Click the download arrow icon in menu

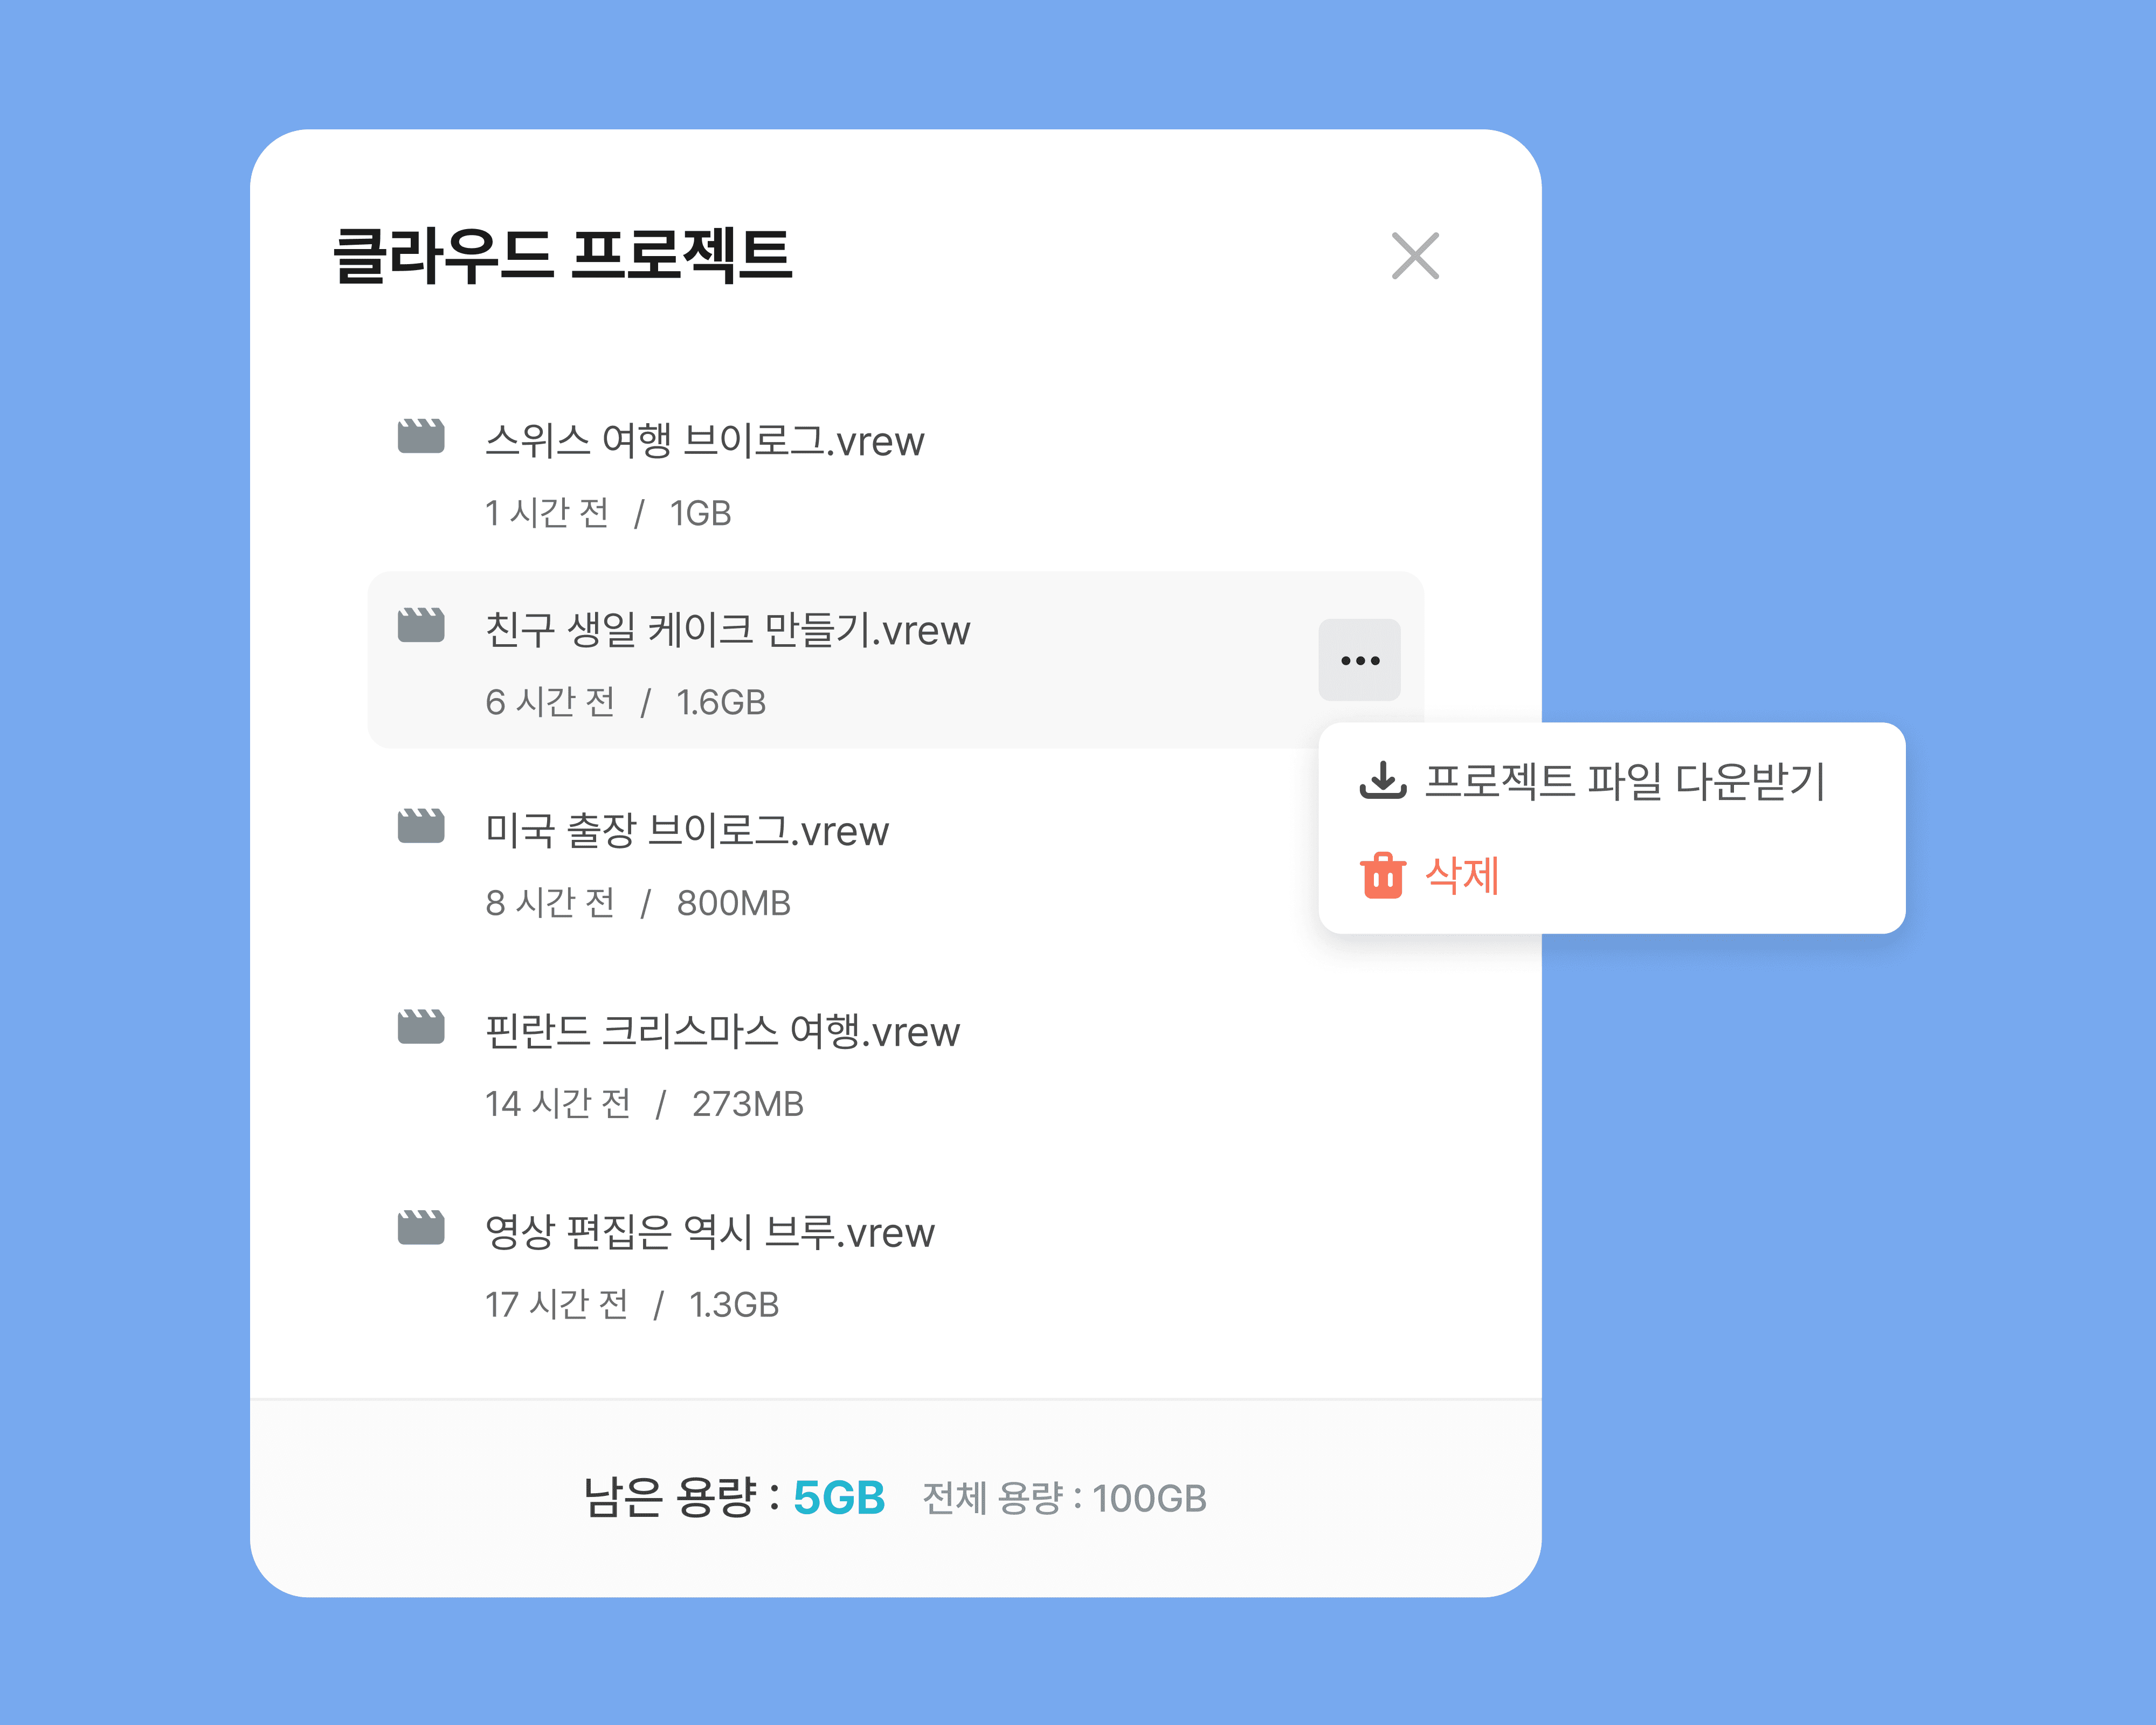1383,780
